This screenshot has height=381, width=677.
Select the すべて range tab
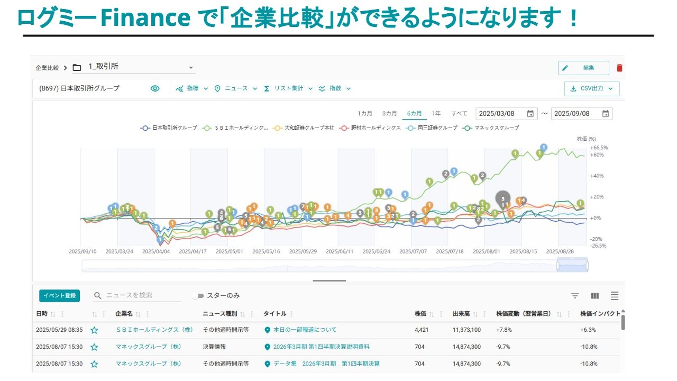[x=459, y=114]
